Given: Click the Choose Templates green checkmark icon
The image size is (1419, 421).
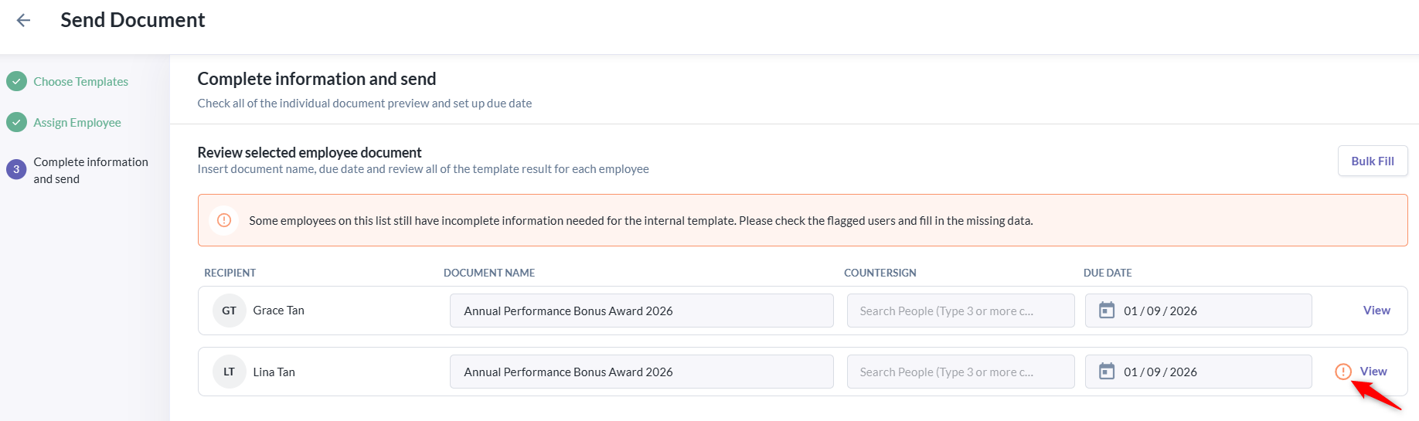Looking at the screenshot, I should (x=16, y=81).
